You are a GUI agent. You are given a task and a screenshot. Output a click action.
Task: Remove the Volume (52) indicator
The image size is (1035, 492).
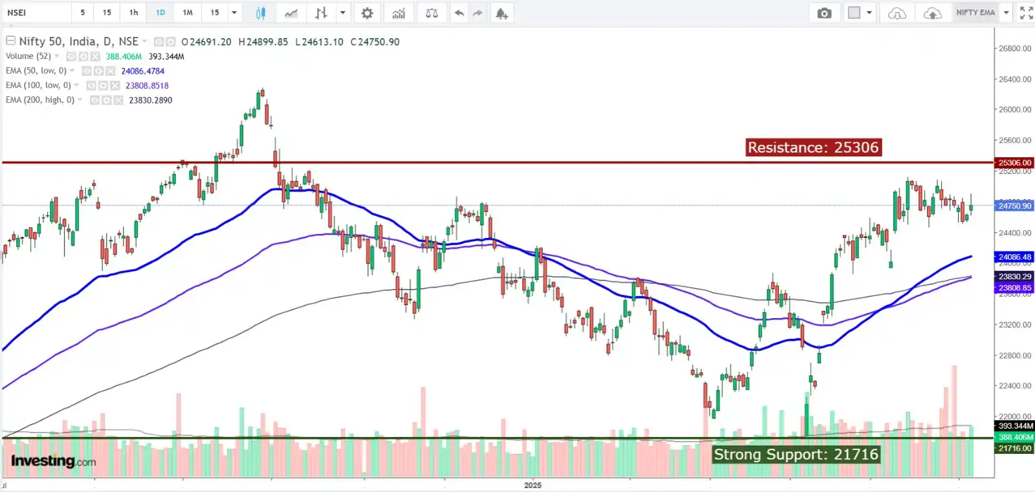tap(95, 57)
